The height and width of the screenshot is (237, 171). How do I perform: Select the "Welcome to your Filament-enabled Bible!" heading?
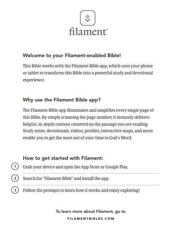click(72, 55)
